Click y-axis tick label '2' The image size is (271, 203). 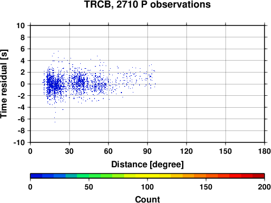[x=23, y=73]
